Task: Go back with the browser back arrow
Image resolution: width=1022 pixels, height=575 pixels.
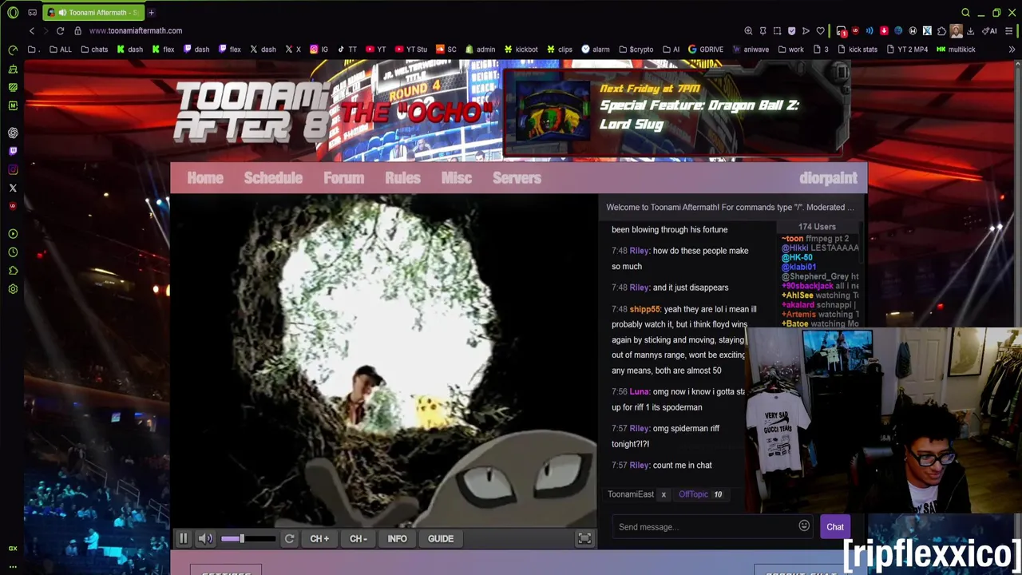Action: [32, 30]
